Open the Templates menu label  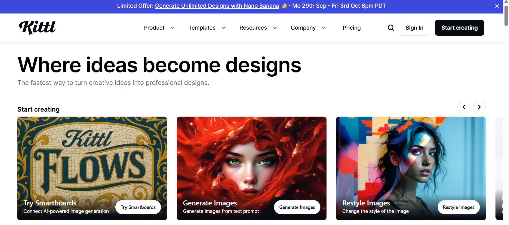pyautogui.click(x=202, y=28)
